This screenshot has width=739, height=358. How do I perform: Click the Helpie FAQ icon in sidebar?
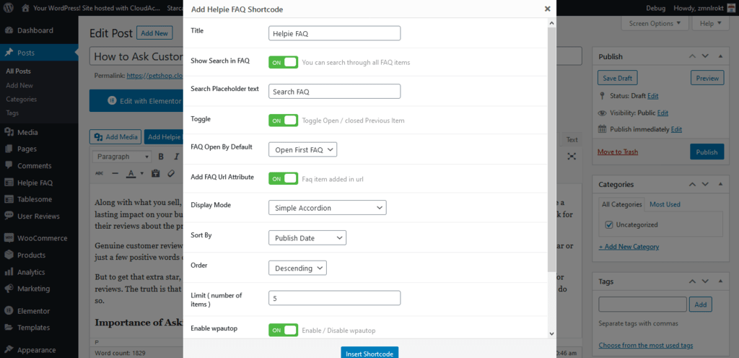point(9,183)
